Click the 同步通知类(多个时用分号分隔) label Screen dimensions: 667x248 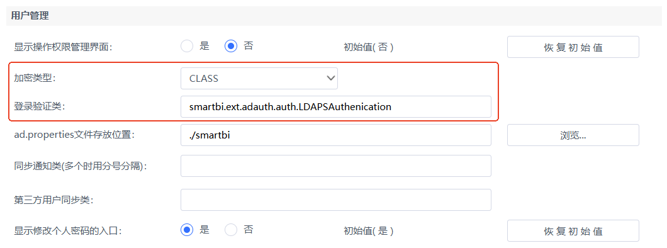(81, 166)
